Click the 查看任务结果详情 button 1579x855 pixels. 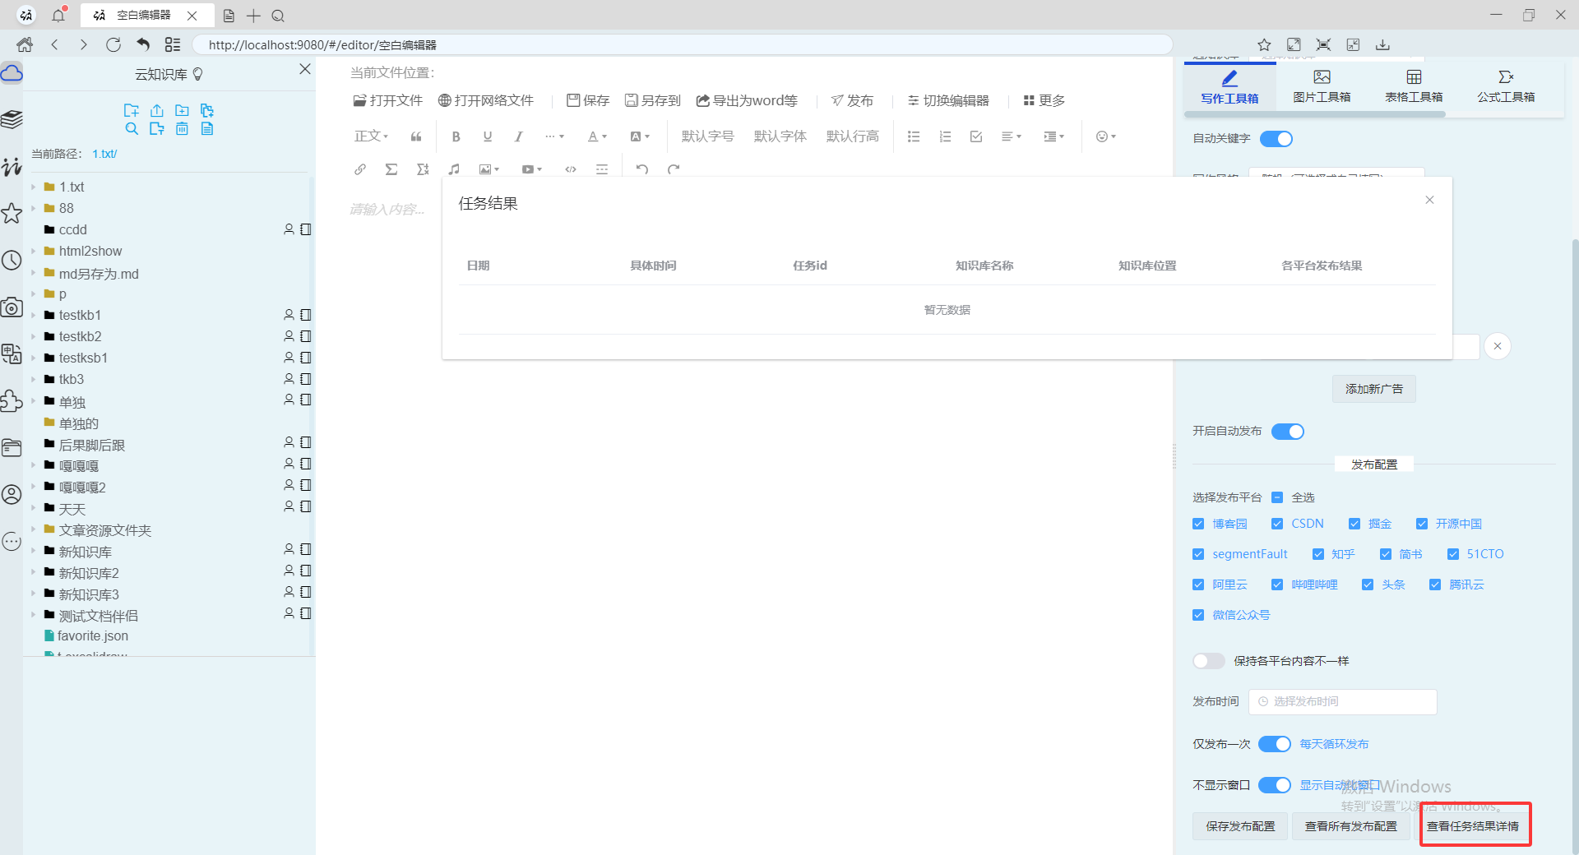tap(1475, 828)
